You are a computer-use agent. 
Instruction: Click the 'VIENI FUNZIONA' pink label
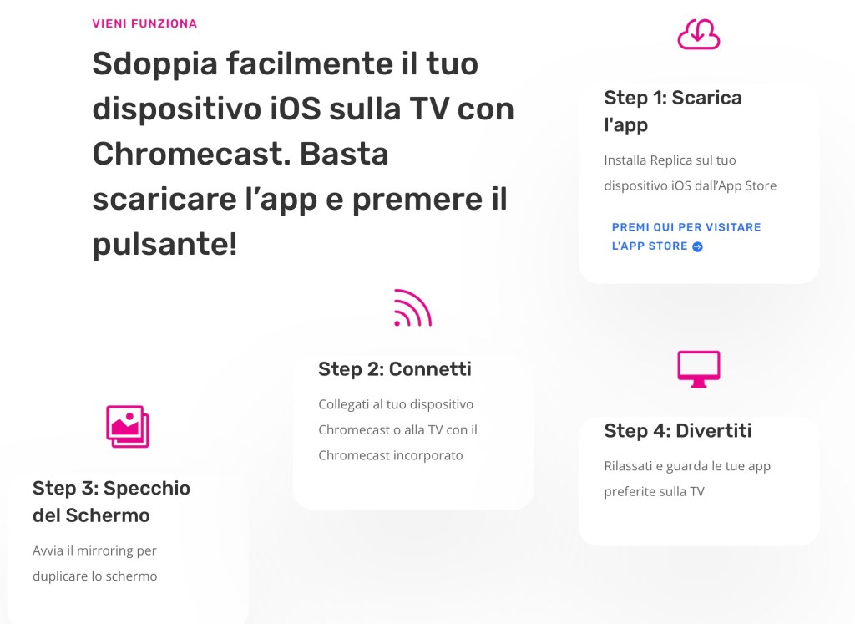click(x=144, y=23)
